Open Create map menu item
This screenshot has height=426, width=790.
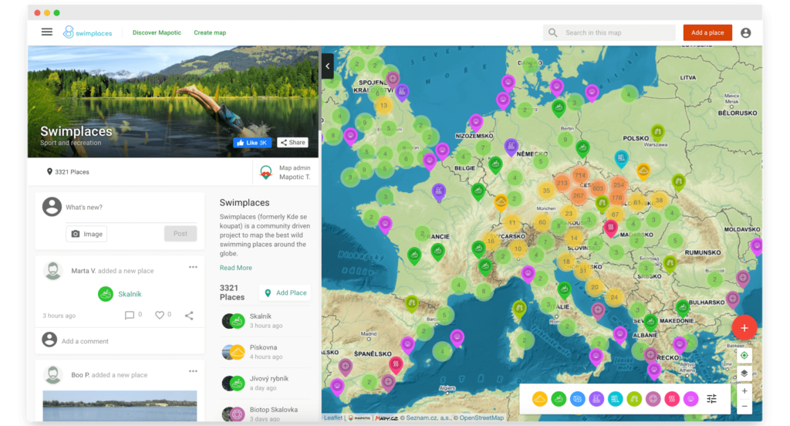click(210, 32)
